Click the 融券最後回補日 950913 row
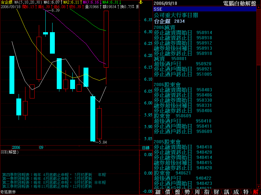The height and width of the screenshot is (195, 261). (x=183, y=48)
